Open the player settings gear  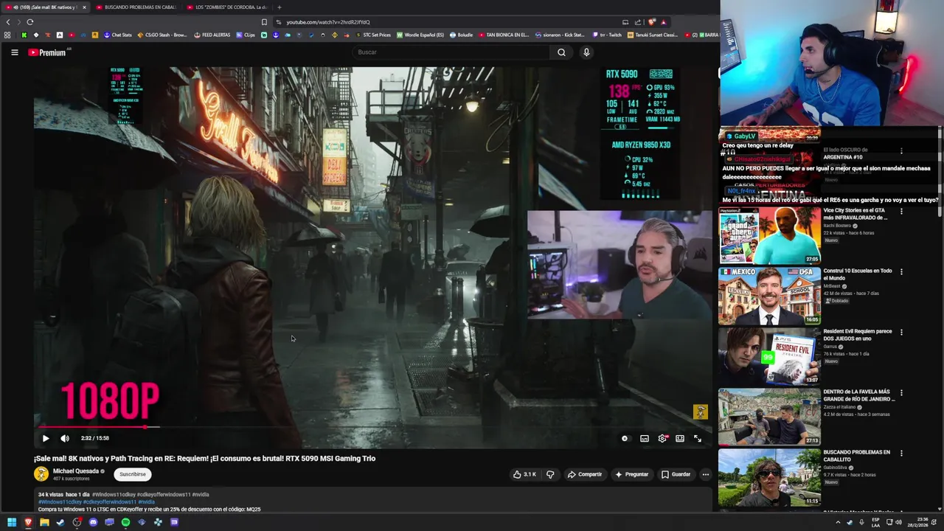tap(662, 438)
